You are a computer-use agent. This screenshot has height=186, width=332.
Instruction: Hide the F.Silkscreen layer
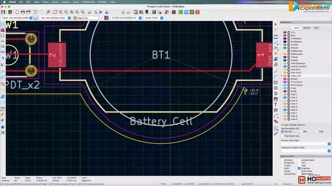coord(288,51)
